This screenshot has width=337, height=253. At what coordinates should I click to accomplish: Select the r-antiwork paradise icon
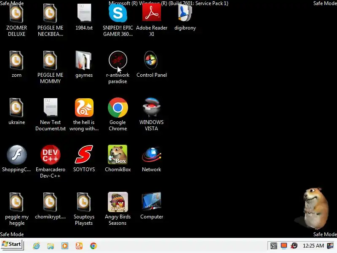pyautogui.click(x=118, y=60)
